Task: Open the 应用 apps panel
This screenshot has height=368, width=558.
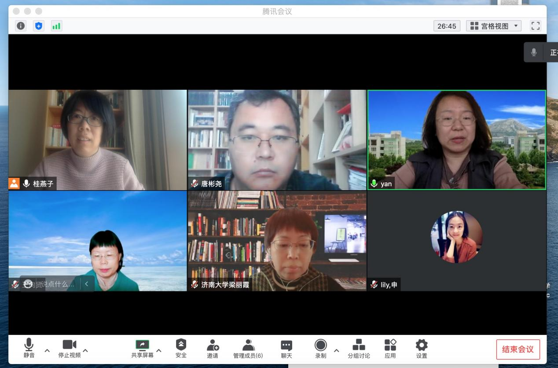Action: 390,349
